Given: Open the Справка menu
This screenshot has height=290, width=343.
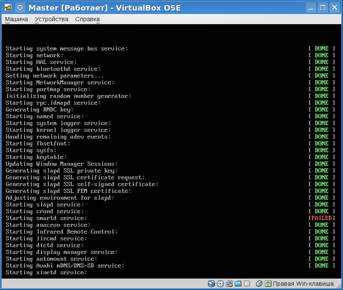Looking at the screenshot, I should 87,19.
